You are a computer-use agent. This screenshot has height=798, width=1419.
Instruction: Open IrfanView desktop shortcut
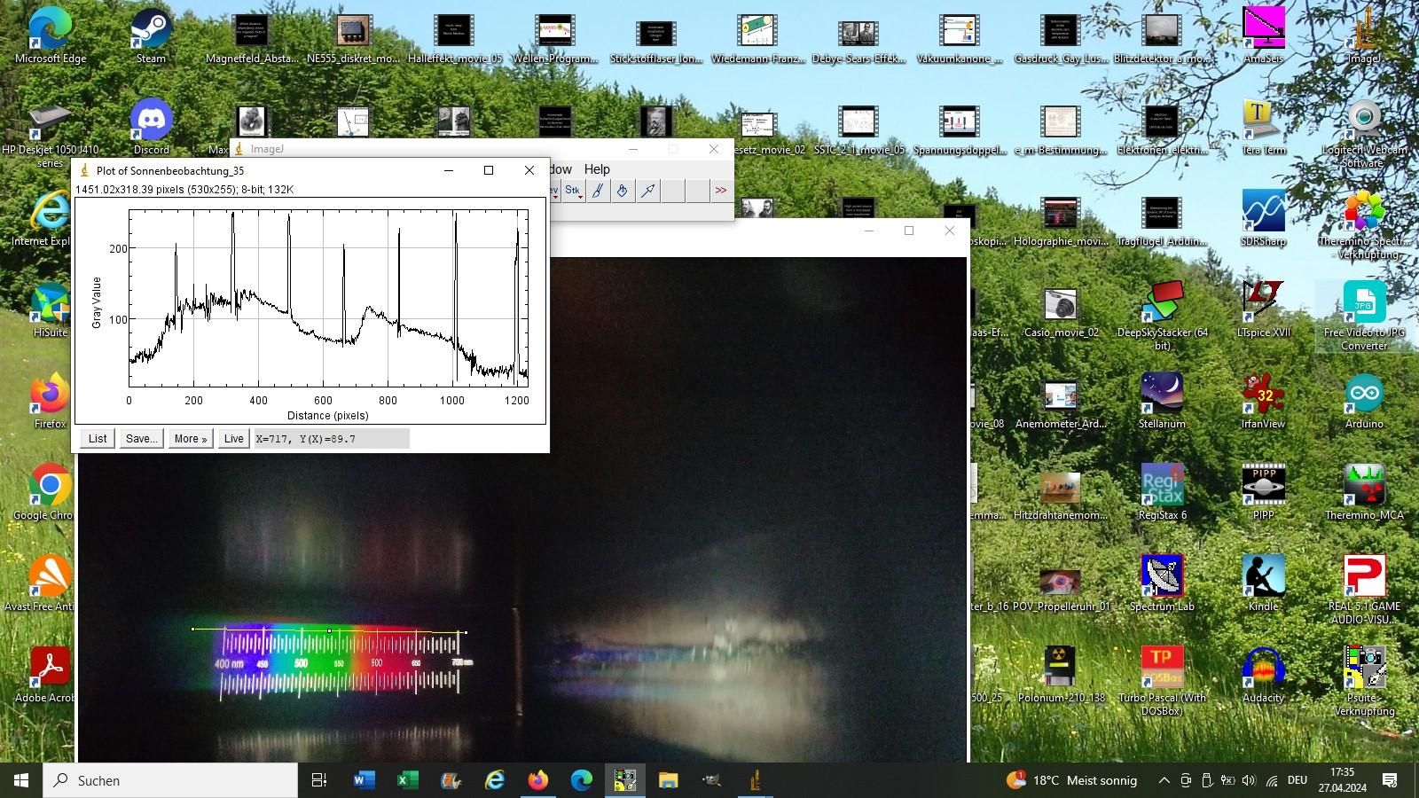tap(1263, 401)
